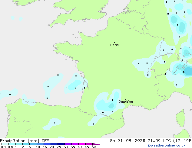192x148 pixels.
Task: Select the Paris location dot marker
Action: [114, 42]
